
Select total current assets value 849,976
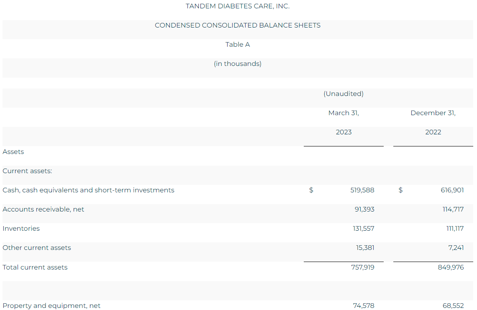point(451,267)
